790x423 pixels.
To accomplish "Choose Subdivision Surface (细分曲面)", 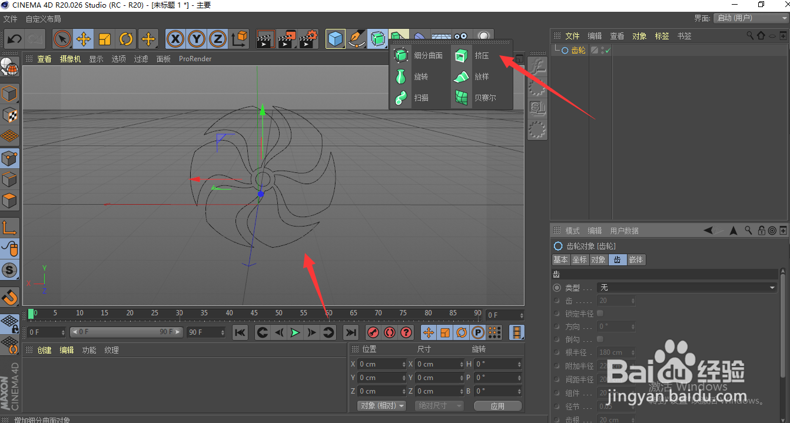I will (x=419, y=55).
